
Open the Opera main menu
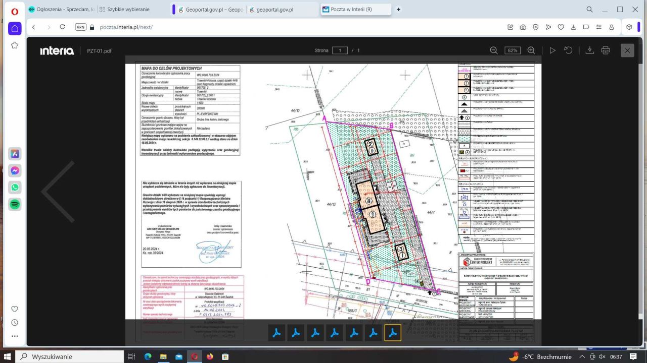point(15,11)
